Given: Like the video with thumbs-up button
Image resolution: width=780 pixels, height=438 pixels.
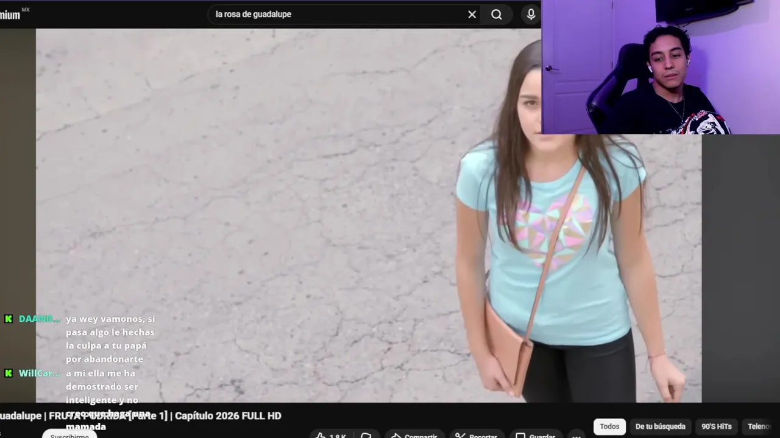Looking at the screenshot, I should (x=330, y=436).
